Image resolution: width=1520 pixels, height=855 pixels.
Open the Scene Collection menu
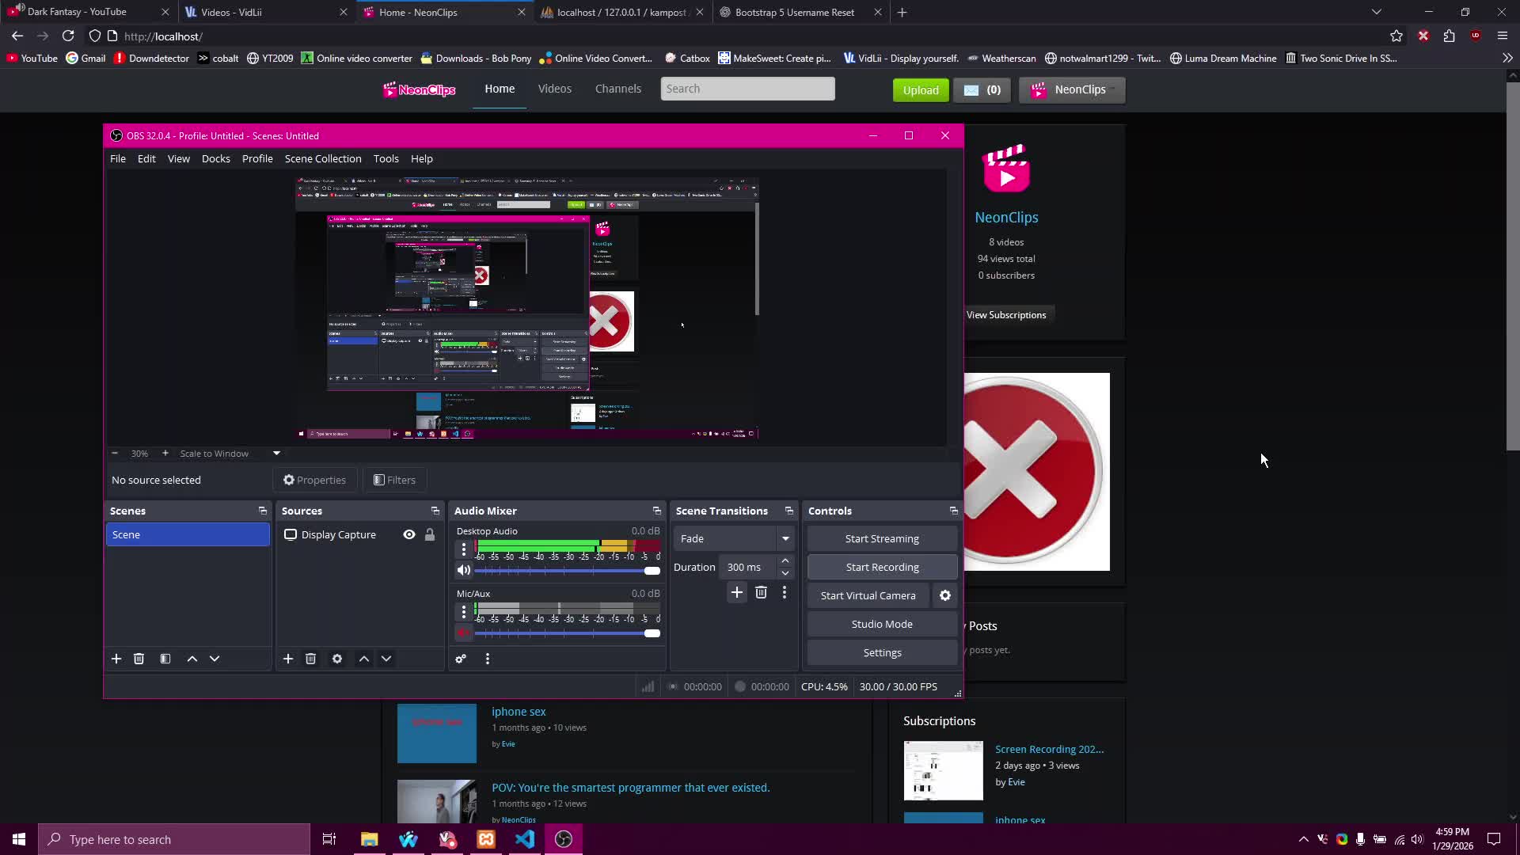pos(322,158)
